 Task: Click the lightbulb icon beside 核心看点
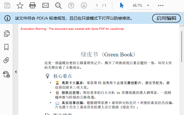[x=47, y=76]
